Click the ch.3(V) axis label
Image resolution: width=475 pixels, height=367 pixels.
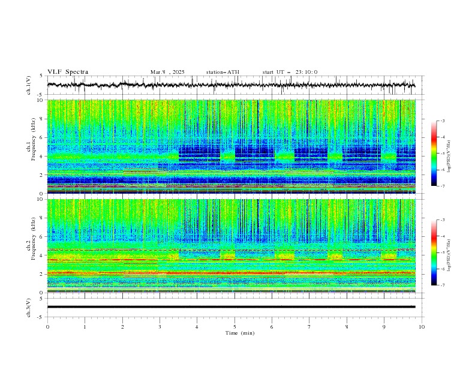(29, 308)
